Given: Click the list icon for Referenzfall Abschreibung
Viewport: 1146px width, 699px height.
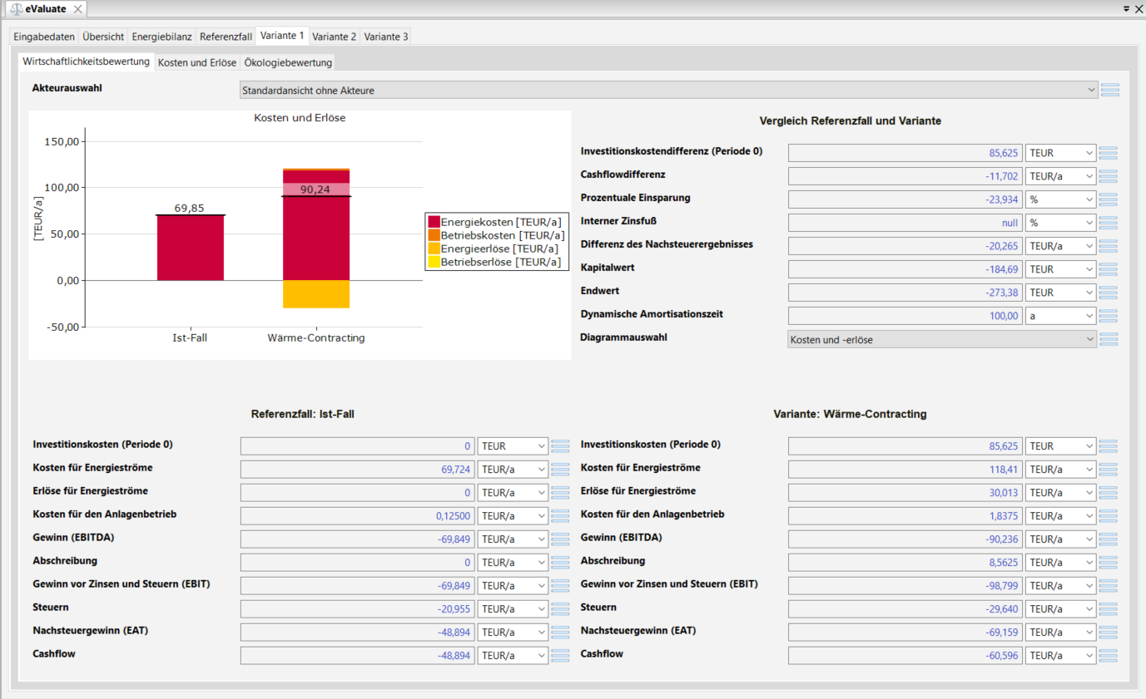Looking at the screenshot, I should click(560, 563).
